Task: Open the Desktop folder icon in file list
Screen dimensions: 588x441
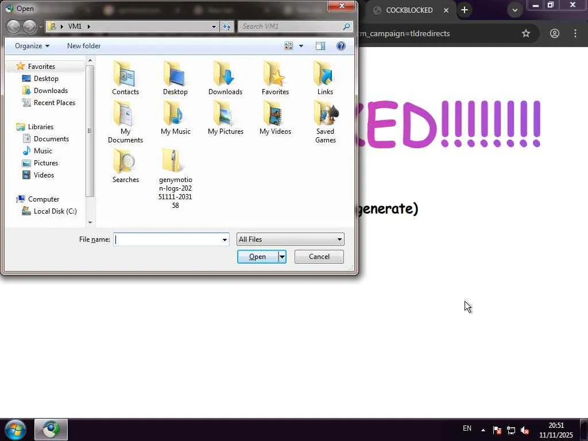Action: click(x=175, y=78)
